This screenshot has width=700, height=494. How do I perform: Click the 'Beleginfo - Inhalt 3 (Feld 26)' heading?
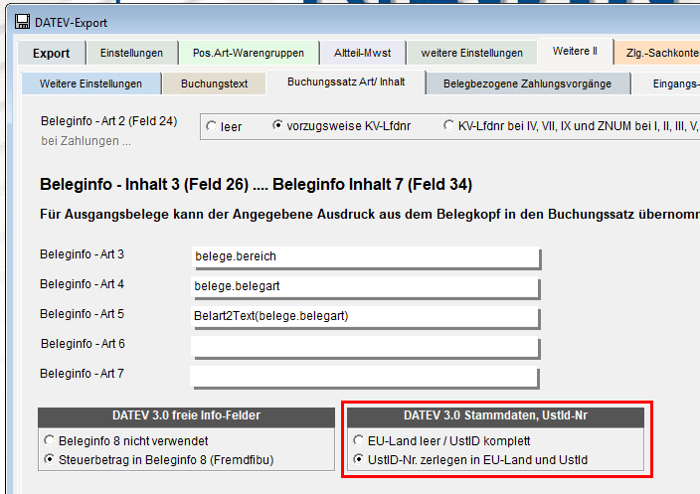144,184
